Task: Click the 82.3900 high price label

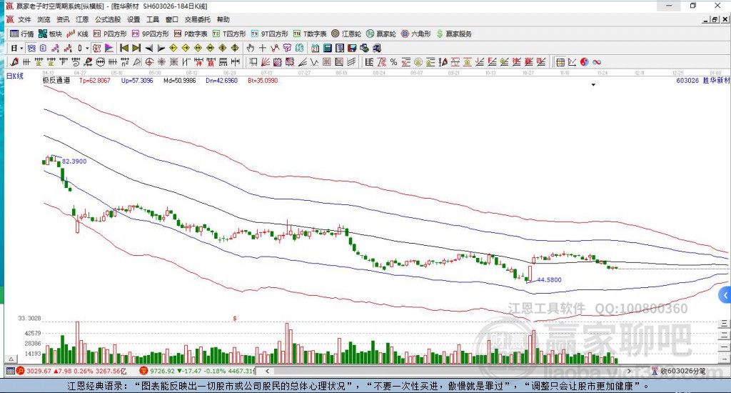Action: [x=74, y=161]
